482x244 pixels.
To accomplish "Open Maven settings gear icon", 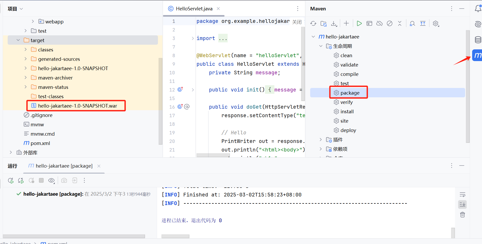I will (x=436, y=24).
